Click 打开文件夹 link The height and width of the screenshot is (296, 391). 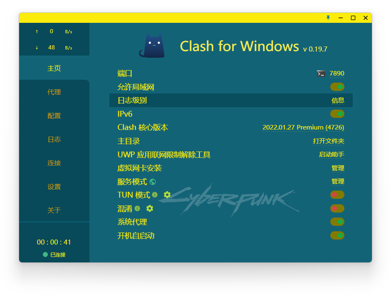[329, 141]
